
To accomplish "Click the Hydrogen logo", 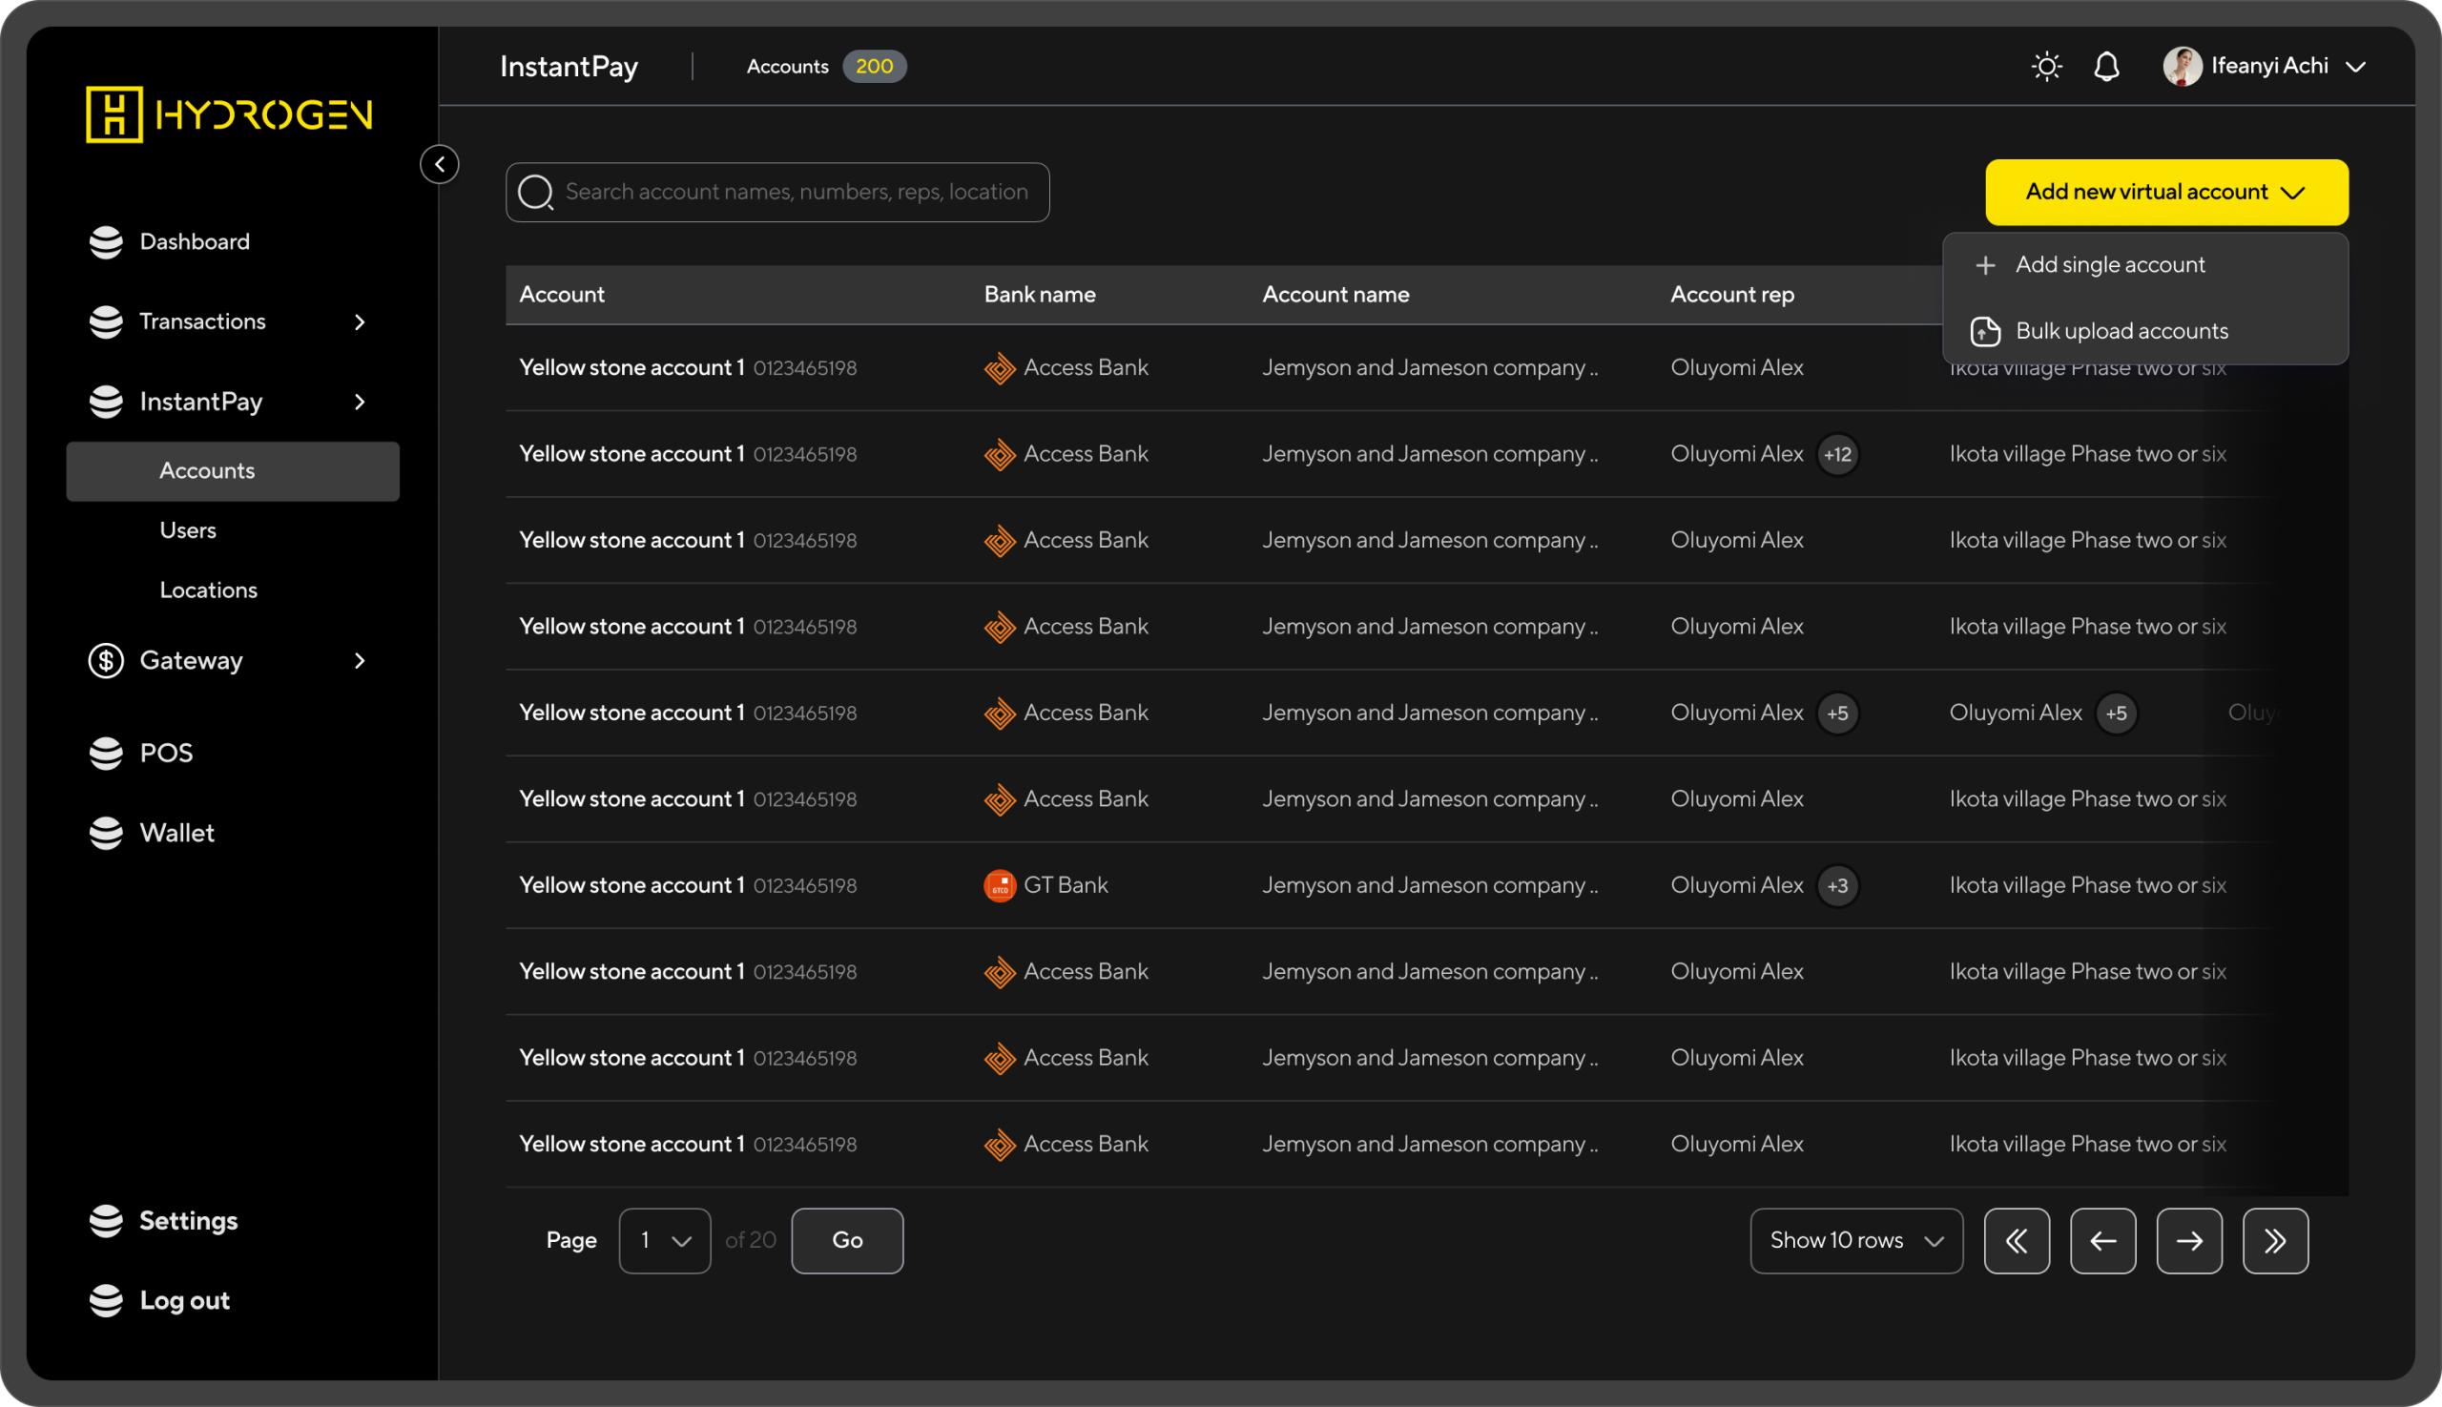I will (229, 115).
